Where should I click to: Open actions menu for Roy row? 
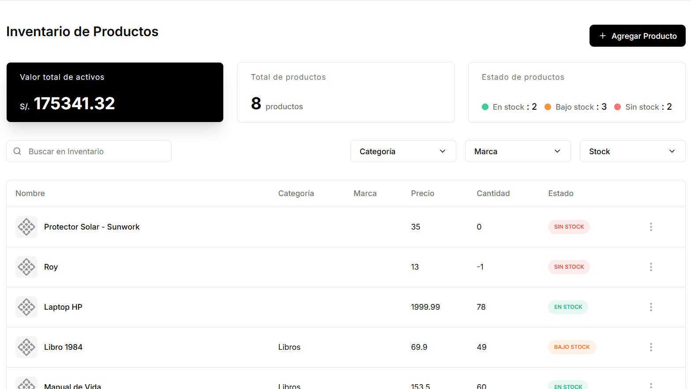point(651,267)
